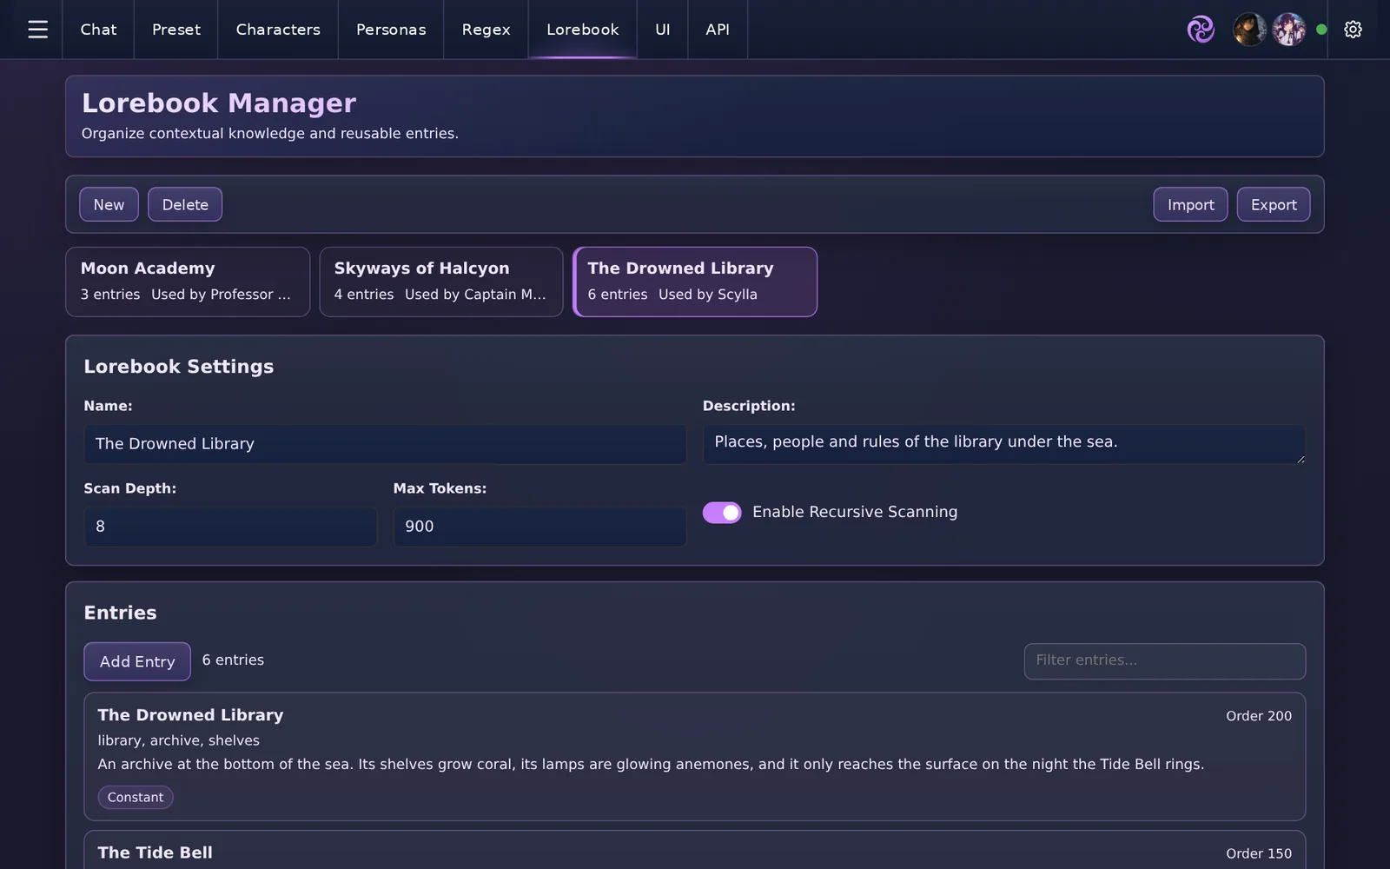Open the API tab

[718, 30]
